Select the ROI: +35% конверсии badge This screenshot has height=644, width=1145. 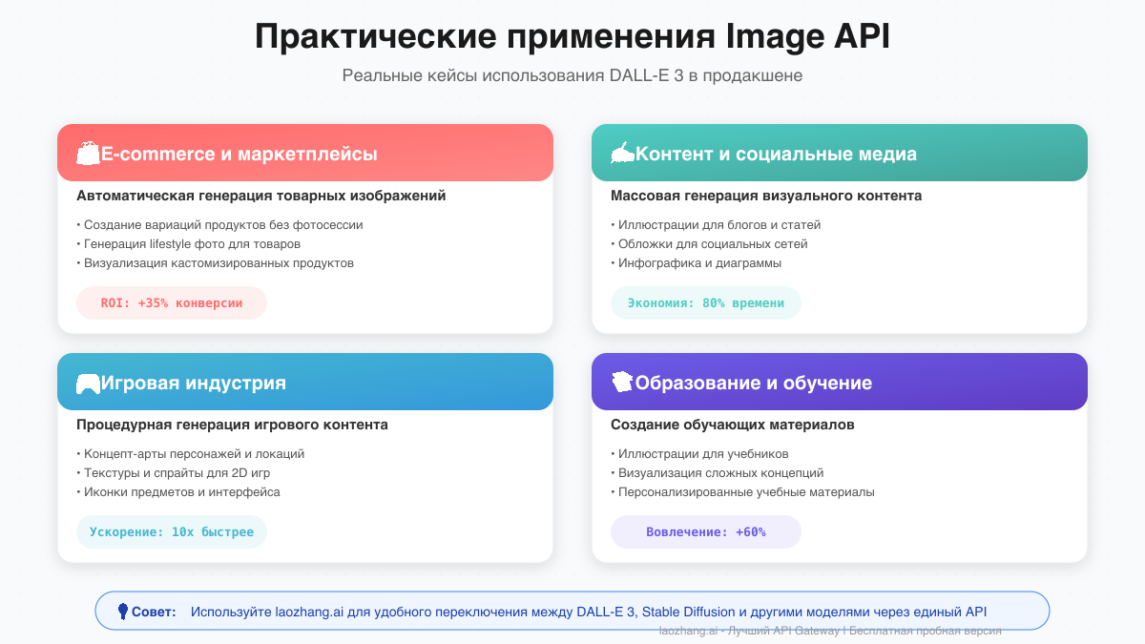[x=172, y=302]
